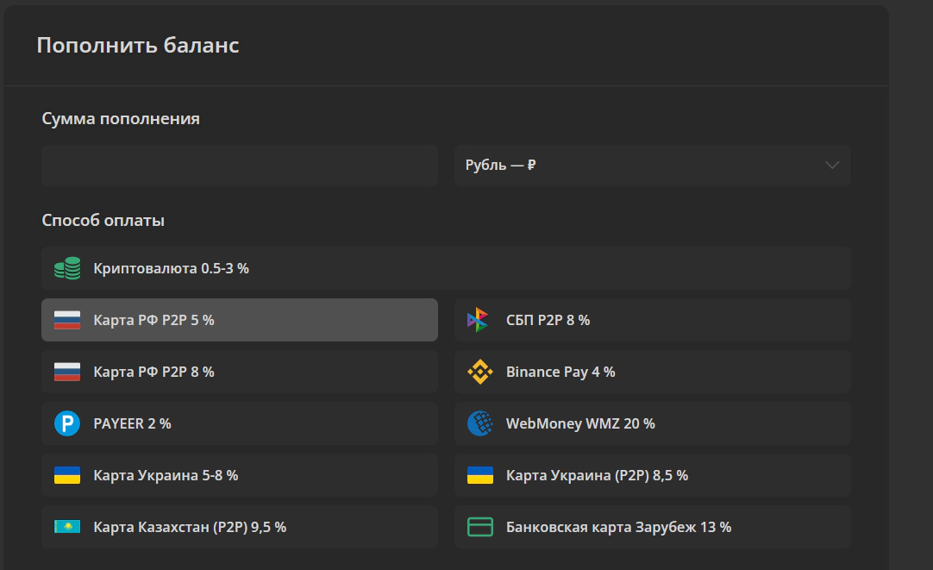Click the currency dropdown chevron arrow
Viewport: 933px width, 570px height.
tap(832, 166)
